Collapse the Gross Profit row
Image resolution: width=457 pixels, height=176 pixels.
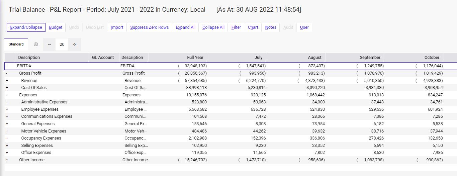coord(7,73)
